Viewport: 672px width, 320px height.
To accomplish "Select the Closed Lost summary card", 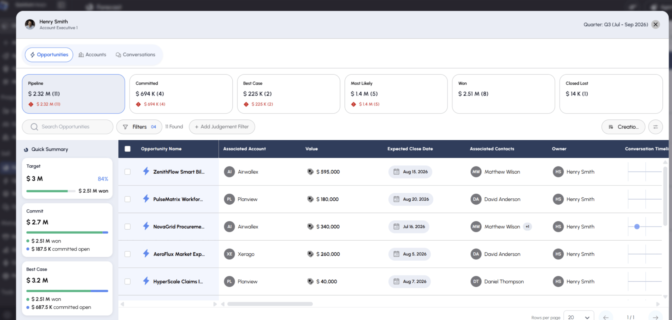I will click(x=611, y=94).
